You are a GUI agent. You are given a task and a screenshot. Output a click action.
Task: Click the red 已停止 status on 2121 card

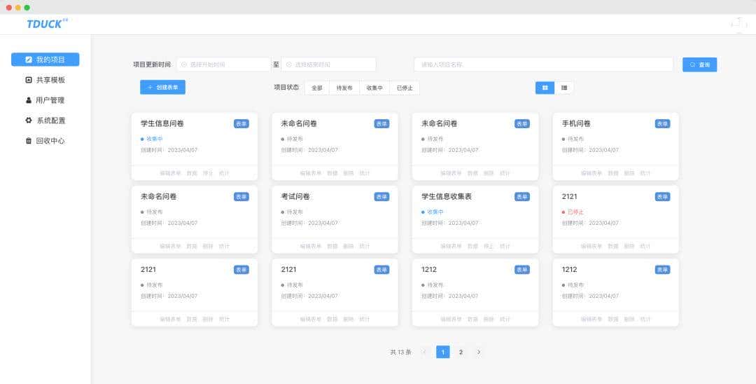tap(573, 212)
